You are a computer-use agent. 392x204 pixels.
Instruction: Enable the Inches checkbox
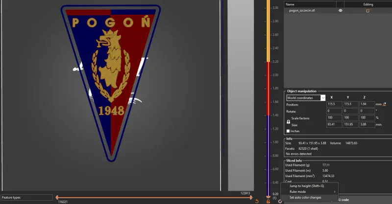click(x=288, y=131)
